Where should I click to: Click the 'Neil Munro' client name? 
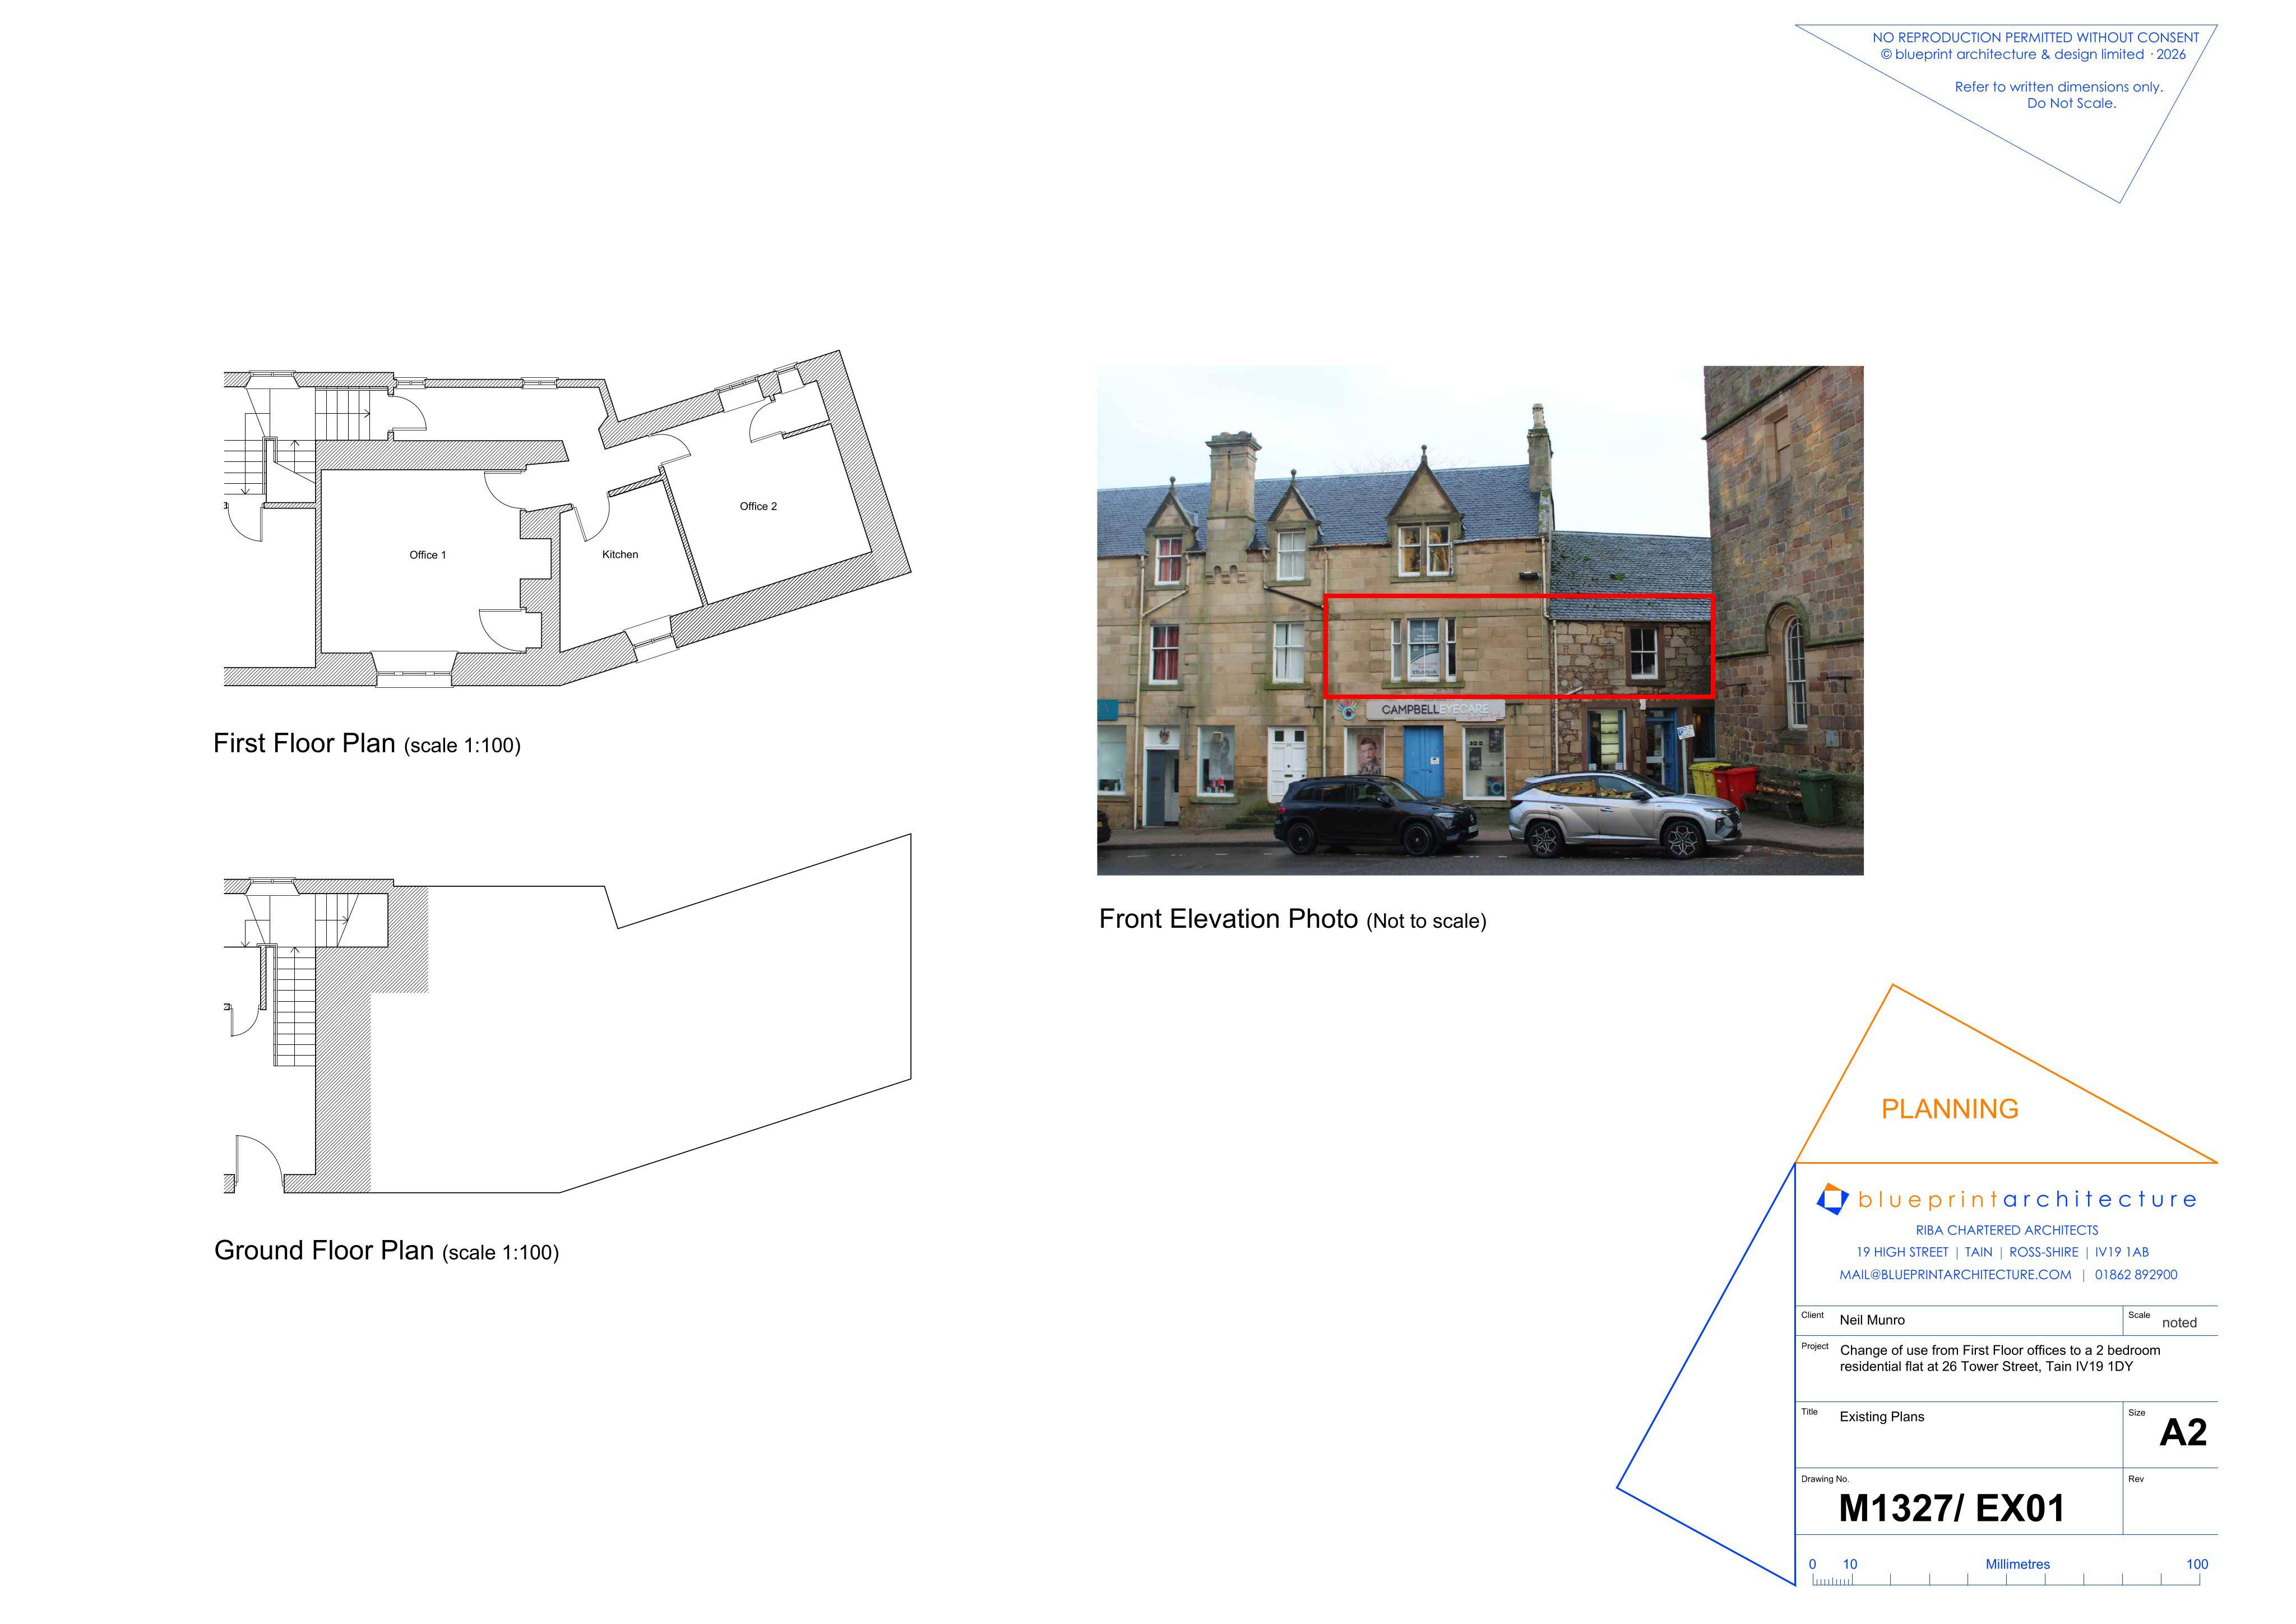[1872, 1320]
